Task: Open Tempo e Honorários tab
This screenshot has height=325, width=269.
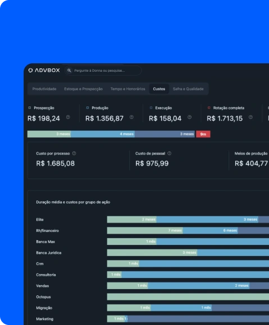Action: [x=127, y=89]
